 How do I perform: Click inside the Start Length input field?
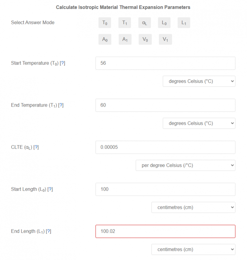click(165, 189)
